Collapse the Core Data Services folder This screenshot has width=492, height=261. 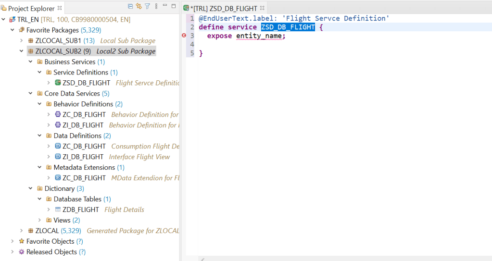pyautogui.click(x=30, y=93)
